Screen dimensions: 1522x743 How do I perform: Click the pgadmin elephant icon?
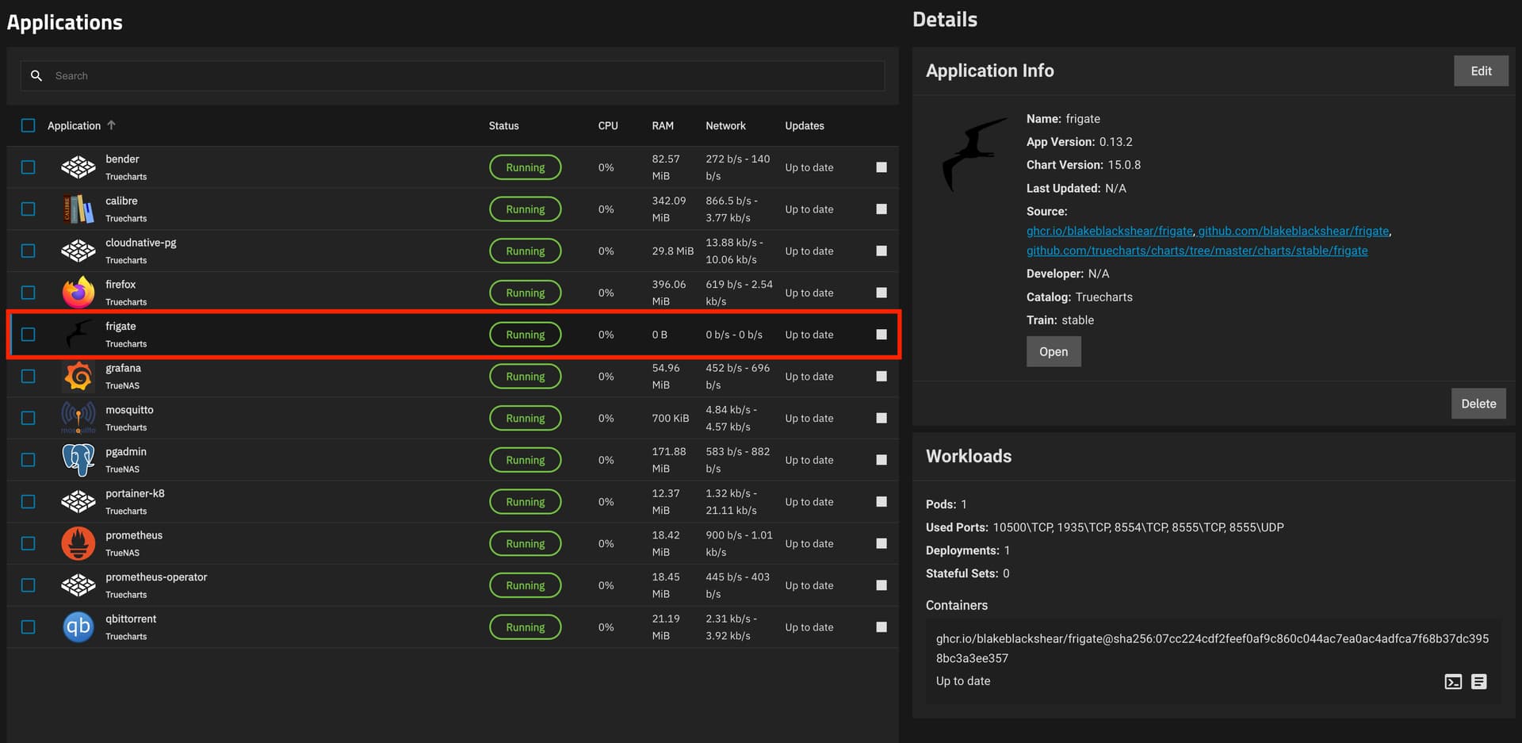[x=78, y=460]
